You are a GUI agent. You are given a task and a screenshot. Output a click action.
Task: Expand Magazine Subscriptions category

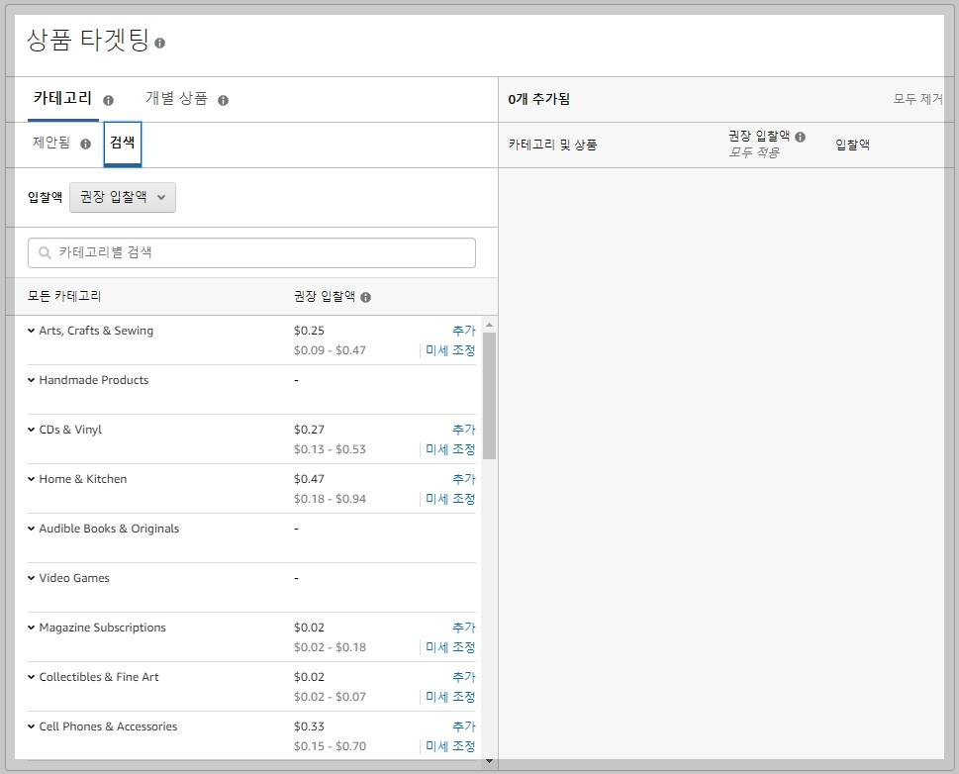32,628
